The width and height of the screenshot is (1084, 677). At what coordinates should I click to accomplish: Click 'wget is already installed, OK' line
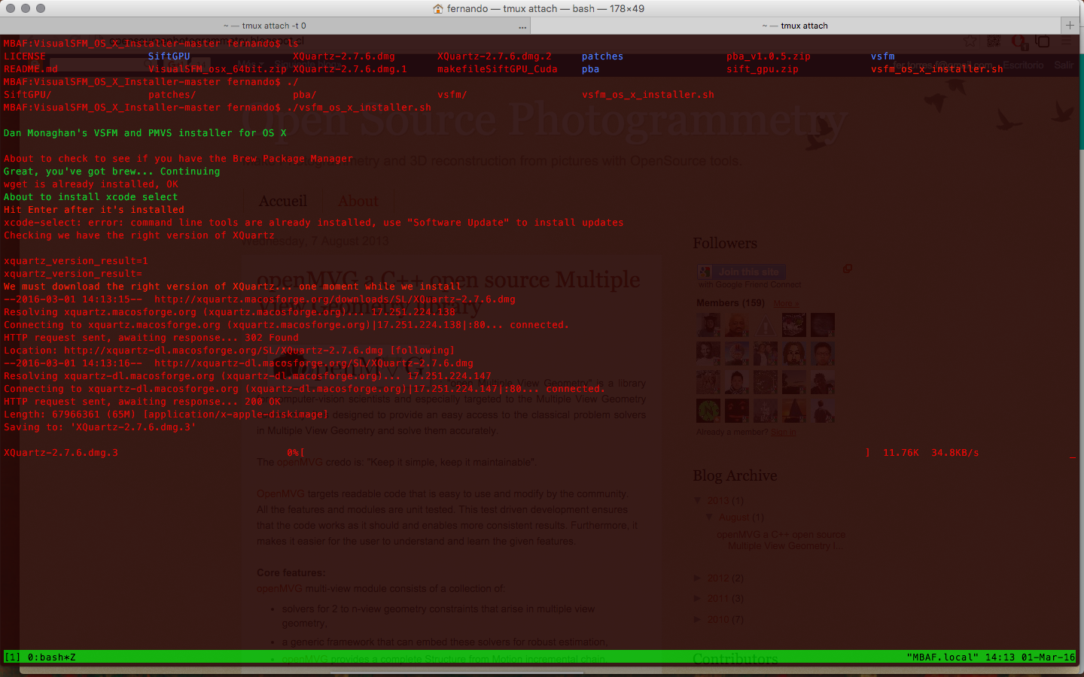(x=91, y=184)
